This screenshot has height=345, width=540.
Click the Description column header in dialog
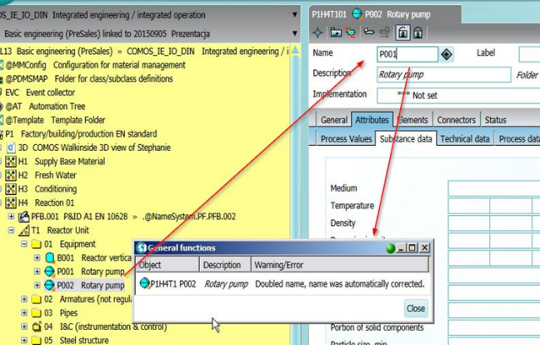[x=225, y=265]
